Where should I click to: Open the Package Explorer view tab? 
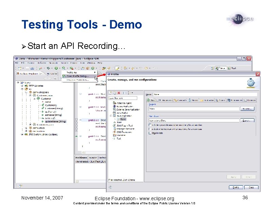tap(29, 74)
